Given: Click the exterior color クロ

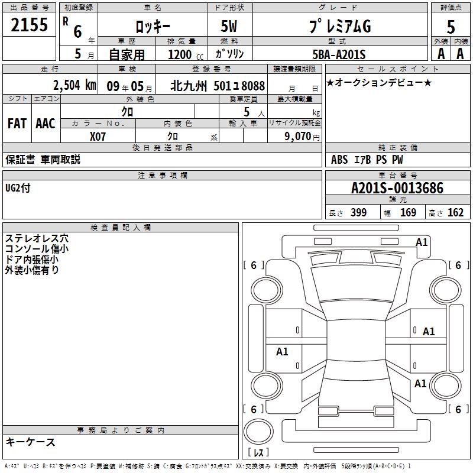Looking at the screenshot, I should pos(127,112).
